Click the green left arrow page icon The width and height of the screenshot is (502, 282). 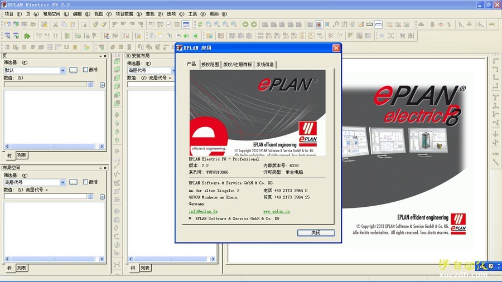click(x=186, y=36)
